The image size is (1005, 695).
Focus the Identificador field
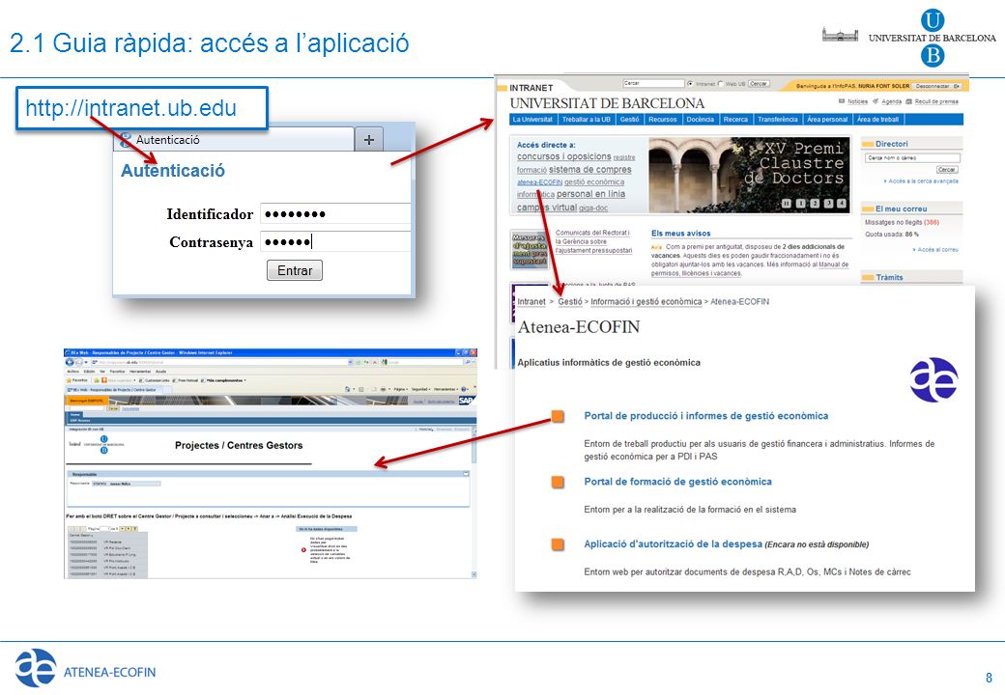tap(335, 213)
